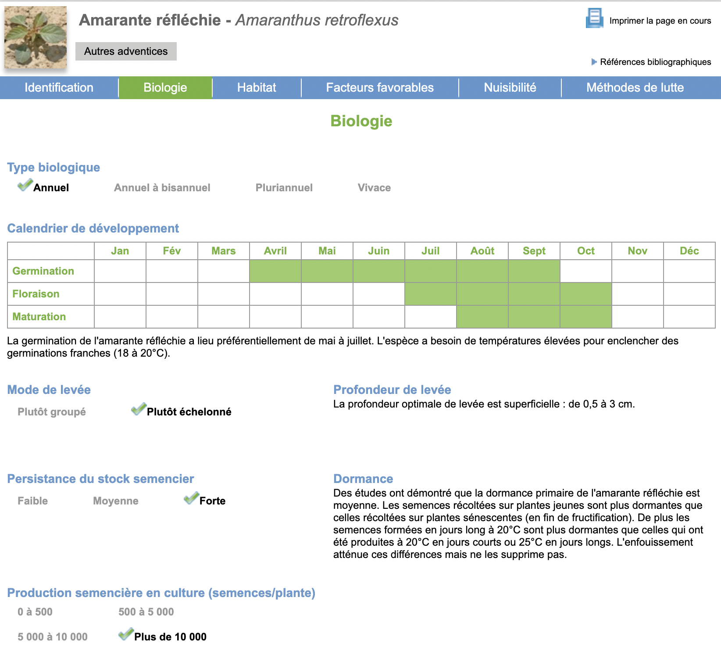Click the checkmark beside Plus de 10 000
721x665 pixels.
coord(126,634)
